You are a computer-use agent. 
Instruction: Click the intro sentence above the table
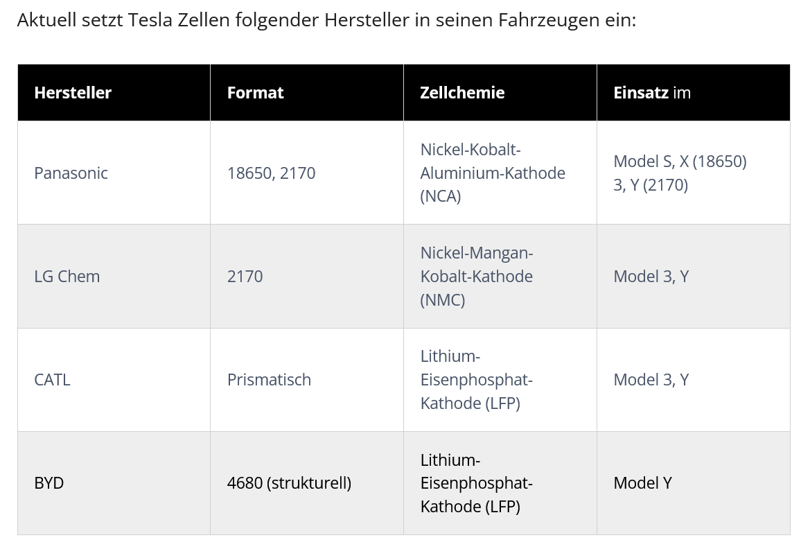[x=326, y=19]
